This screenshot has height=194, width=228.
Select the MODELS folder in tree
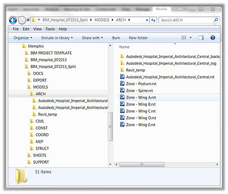point(37,87)
